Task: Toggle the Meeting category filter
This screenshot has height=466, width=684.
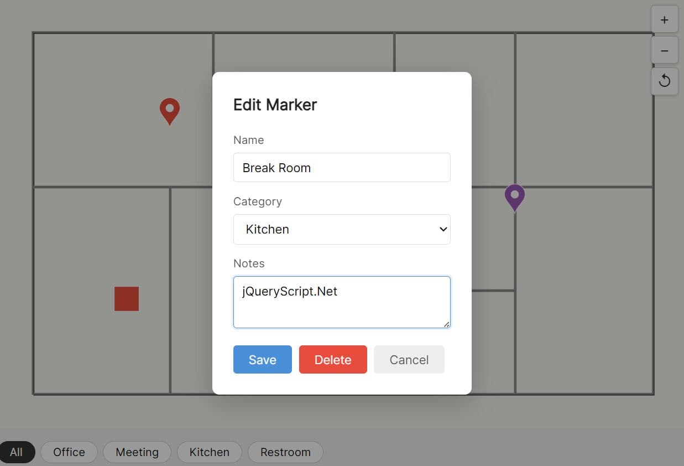Action: (x=137, y=452)
